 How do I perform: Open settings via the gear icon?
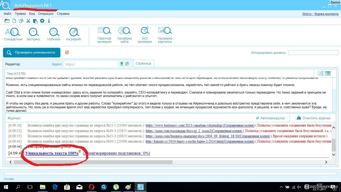pyautogui.click(x=42, y=21)
